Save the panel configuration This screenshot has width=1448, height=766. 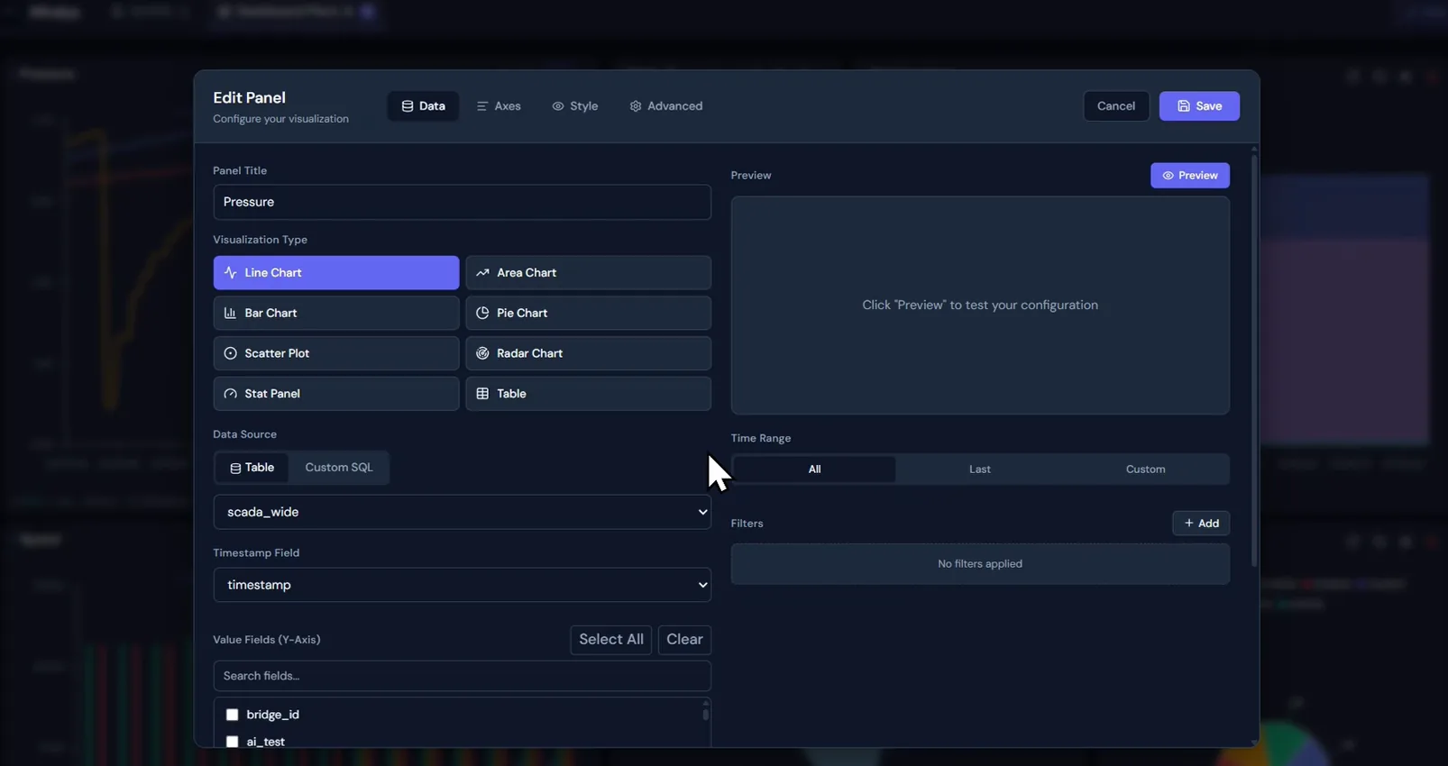pyautogui.click(x=1199, y=106)
